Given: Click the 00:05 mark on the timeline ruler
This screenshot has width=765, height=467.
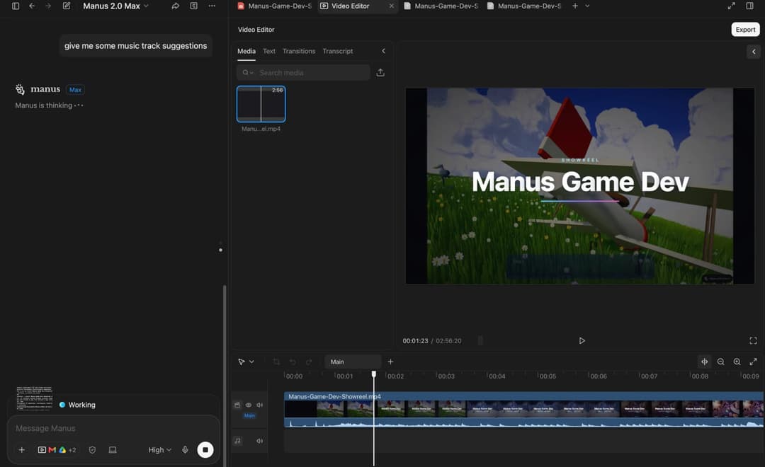Looking at the screenshot, I should point(548,376).
